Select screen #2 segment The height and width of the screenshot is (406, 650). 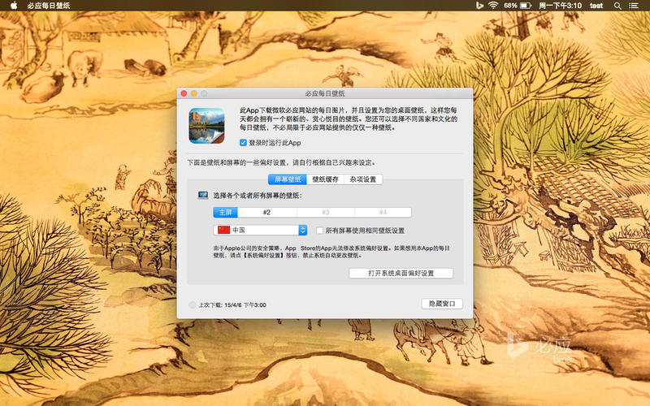(x=267, y=213)
